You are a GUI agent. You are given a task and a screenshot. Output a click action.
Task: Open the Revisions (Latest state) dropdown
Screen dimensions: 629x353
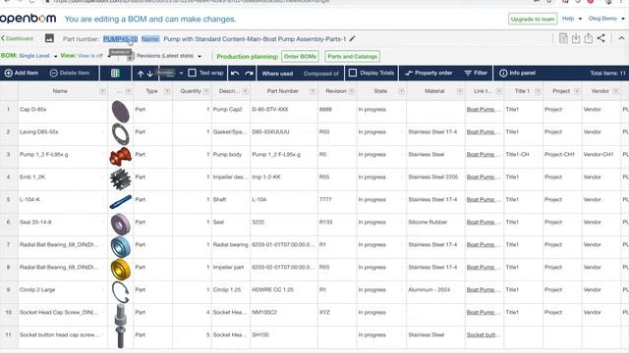tap(169, 56)
